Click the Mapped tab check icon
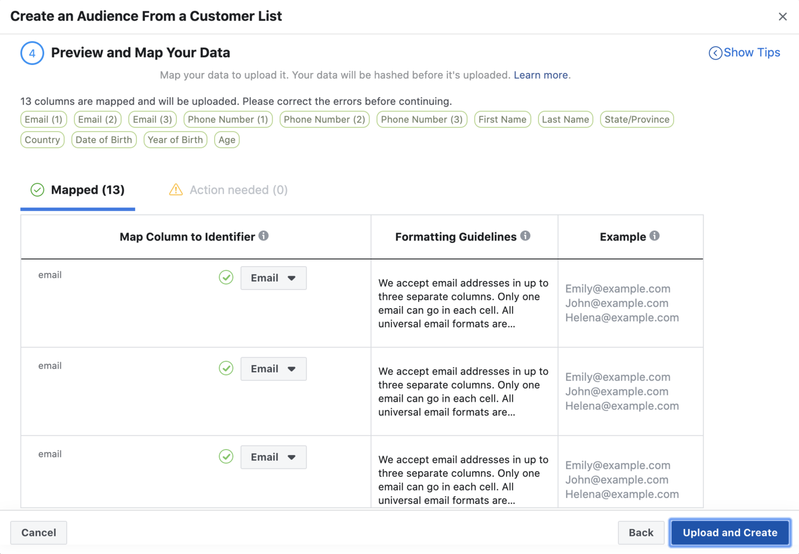799x554 pixels. pyautogui.click(x=37, y=190)
